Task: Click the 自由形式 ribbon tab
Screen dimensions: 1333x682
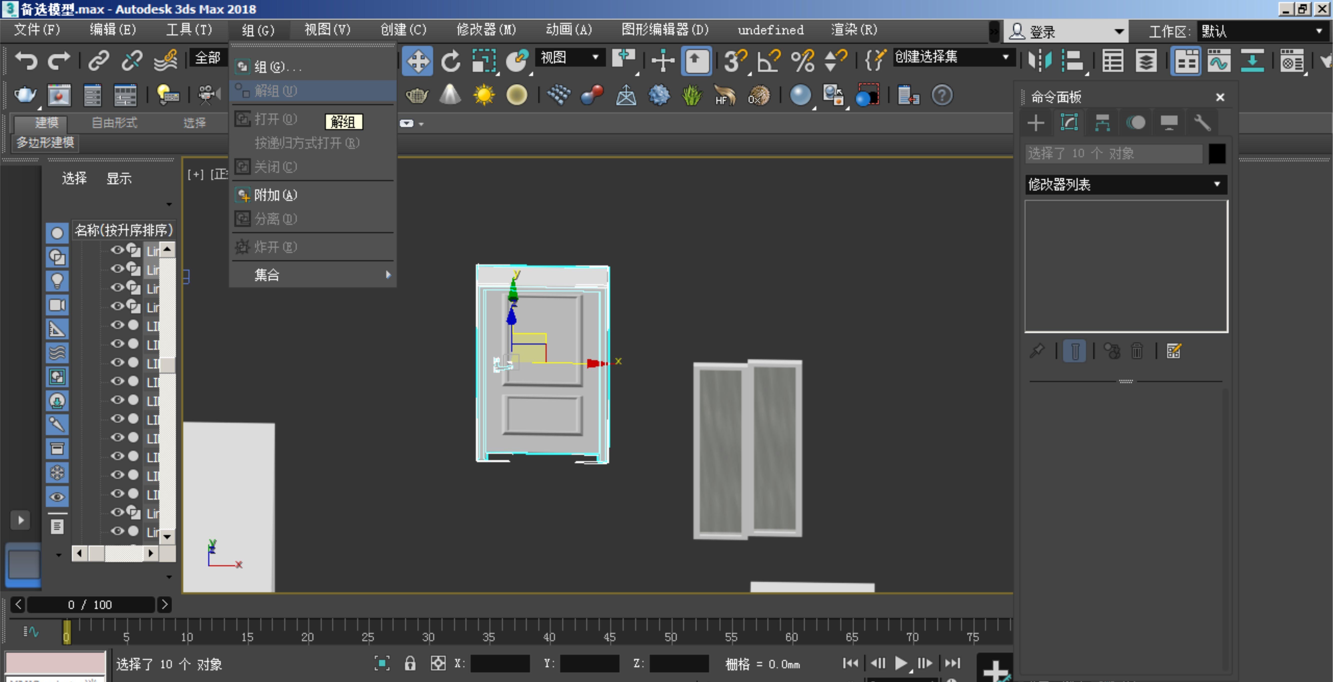Action: (114, 123)
